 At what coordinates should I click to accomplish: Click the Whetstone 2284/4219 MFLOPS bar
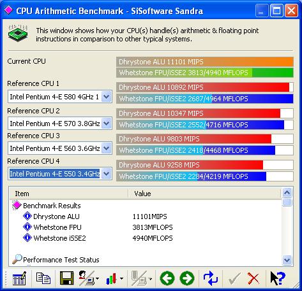(x=205, y=176)
